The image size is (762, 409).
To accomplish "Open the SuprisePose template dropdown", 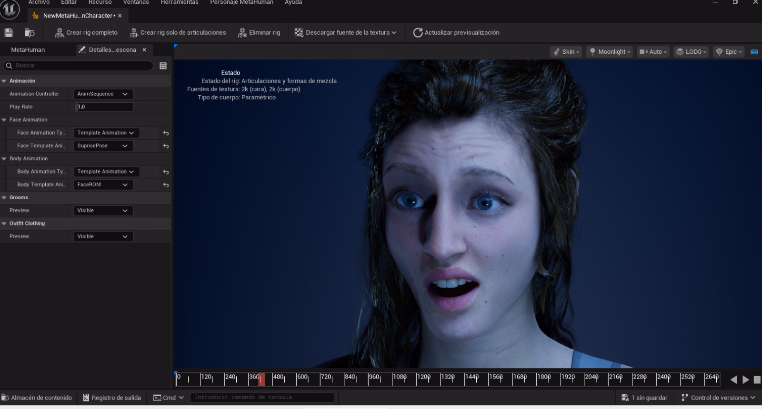I will pyautogui.click(x=103, y=146).
